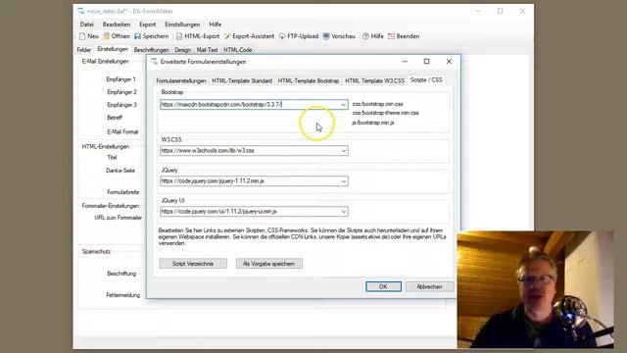
Task: Click the Danke-Seite label in the main window
Action: coord(121,171)
